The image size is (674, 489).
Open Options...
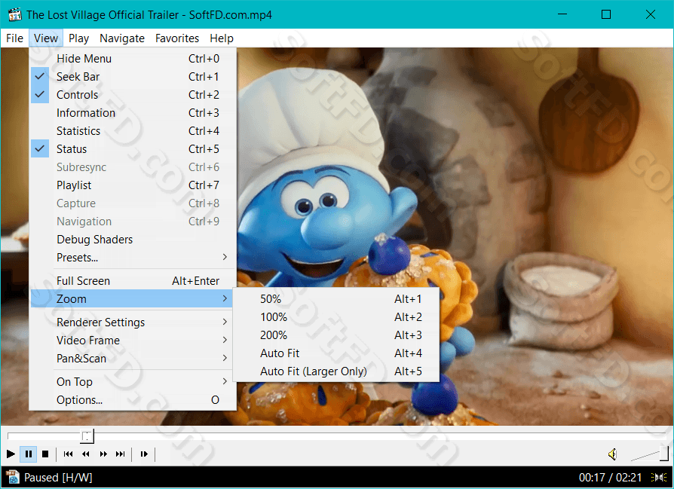(x=133, y=399)
